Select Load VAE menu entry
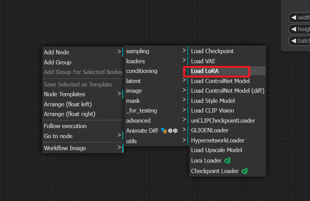Image resolution: width=310 pixels, height=201 pixels. pos(203,61)
